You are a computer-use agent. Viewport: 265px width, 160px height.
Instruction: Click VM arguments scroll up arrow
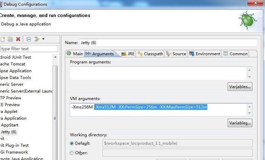pyautogui.click(x=250, y=107)
